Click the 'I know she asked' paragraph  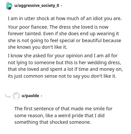[65, 66]
